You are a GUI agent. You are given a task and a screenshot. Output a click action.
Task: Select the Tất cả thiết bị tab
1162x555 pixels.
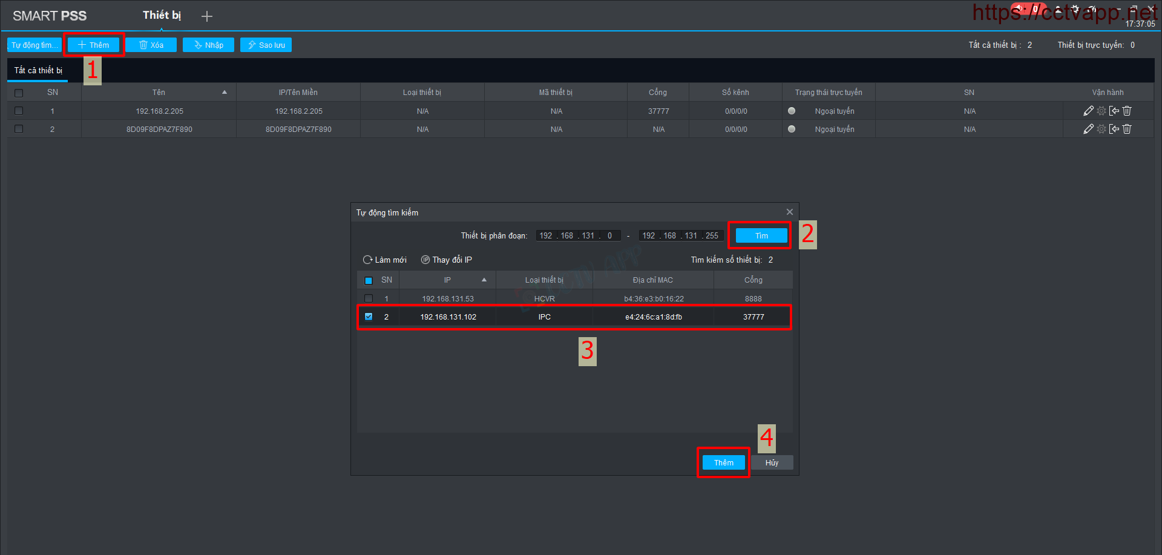[38, 70]
